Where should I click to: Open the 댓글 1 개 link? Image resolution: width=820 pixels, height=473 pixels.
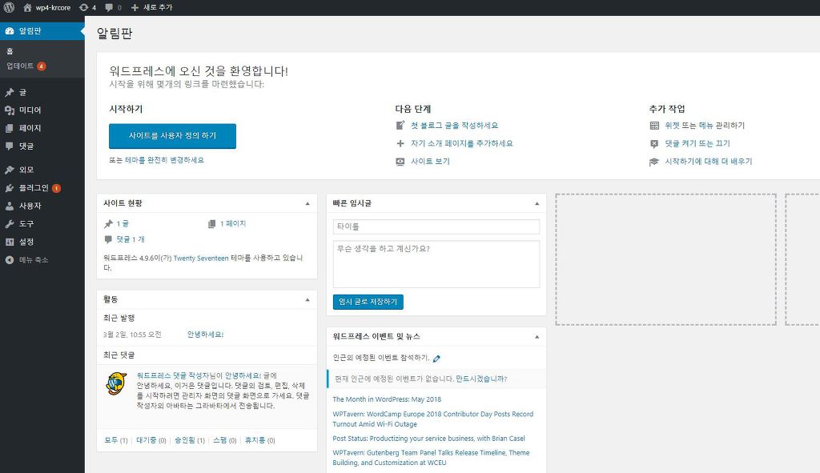[x=131, y=239]
